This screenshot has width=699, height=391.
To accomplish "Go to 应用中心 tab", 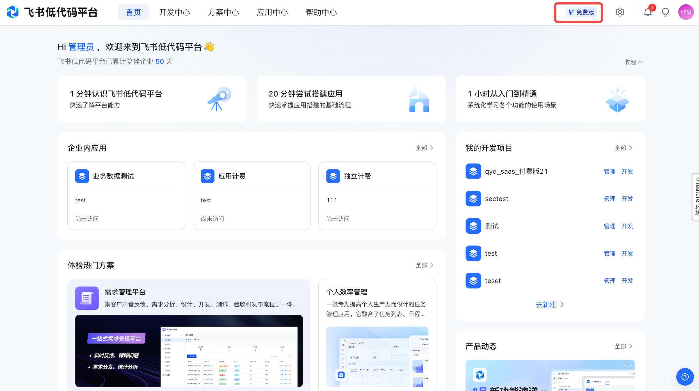I will tap(272, 12).
